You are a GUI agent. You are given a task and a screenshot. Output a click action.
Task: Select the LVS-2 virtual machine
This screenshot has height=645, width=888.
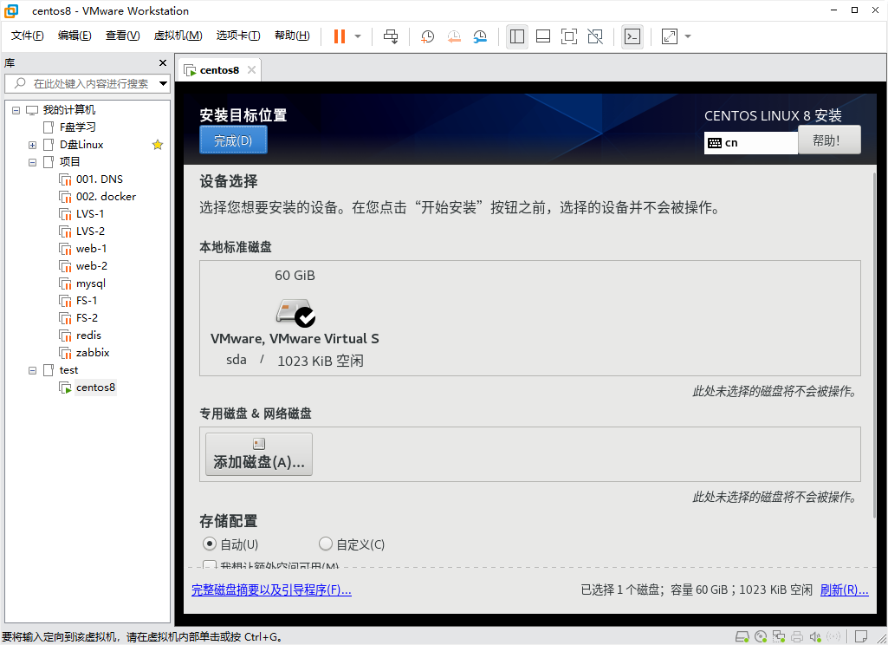(x=90, y=231)
